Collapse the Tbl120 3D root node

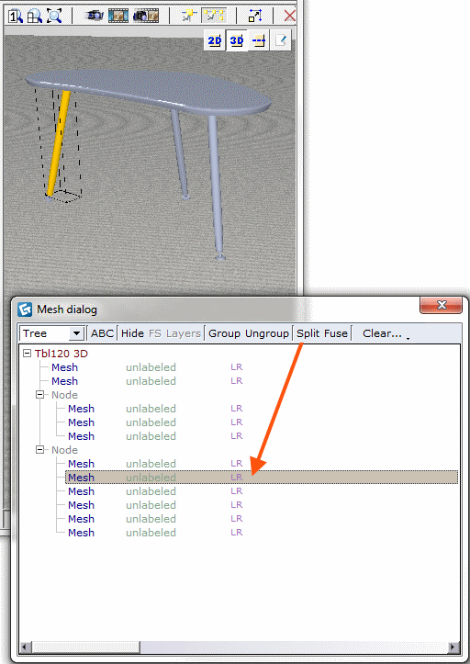click(28, 354)
